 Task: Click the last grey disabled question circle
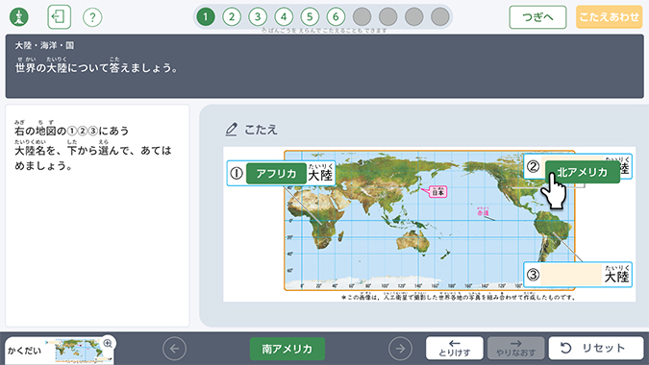440,17
